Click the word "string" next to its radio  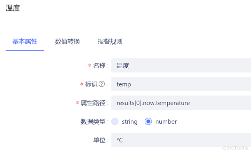(130, 122)
